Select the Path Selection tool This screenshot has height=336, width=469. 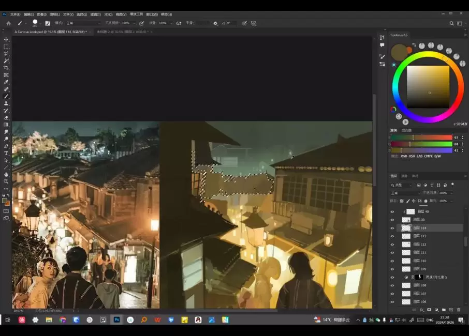click(6, 160)
